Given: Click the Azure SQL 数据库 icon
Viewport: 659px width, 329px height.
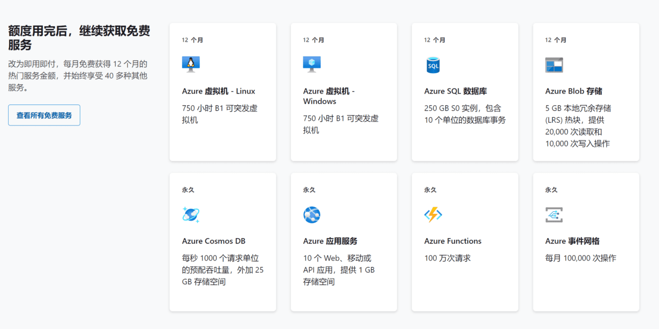Looking at the screenshot, I should coord(432,64).
